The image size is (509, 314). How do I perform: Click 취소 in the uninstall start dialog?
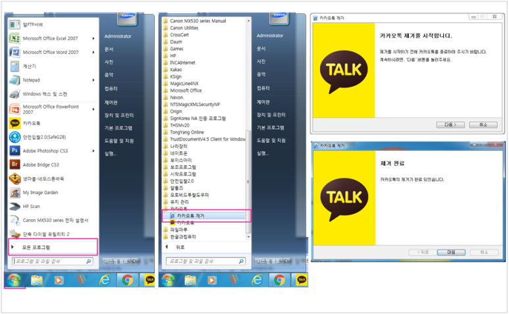(483, 125)
